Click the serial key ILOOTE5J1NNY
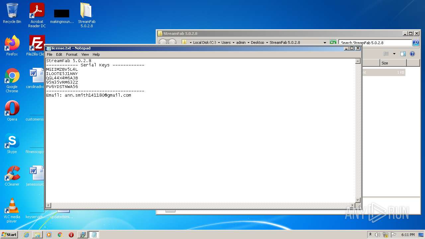 62,74
